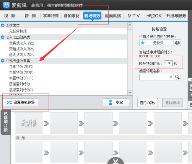The height and width of the screenshot is (164, 192).
Task: Select 变暗式淡入淡出 transition
Action: coord(22,49)
